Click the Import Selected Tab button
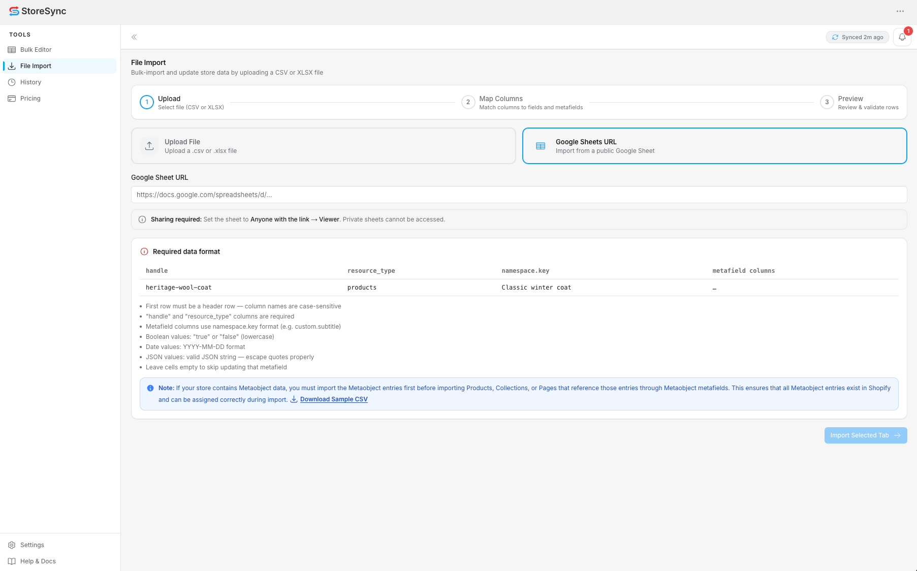The width and height of the screenshot is (917, 571). pos(866,435)
